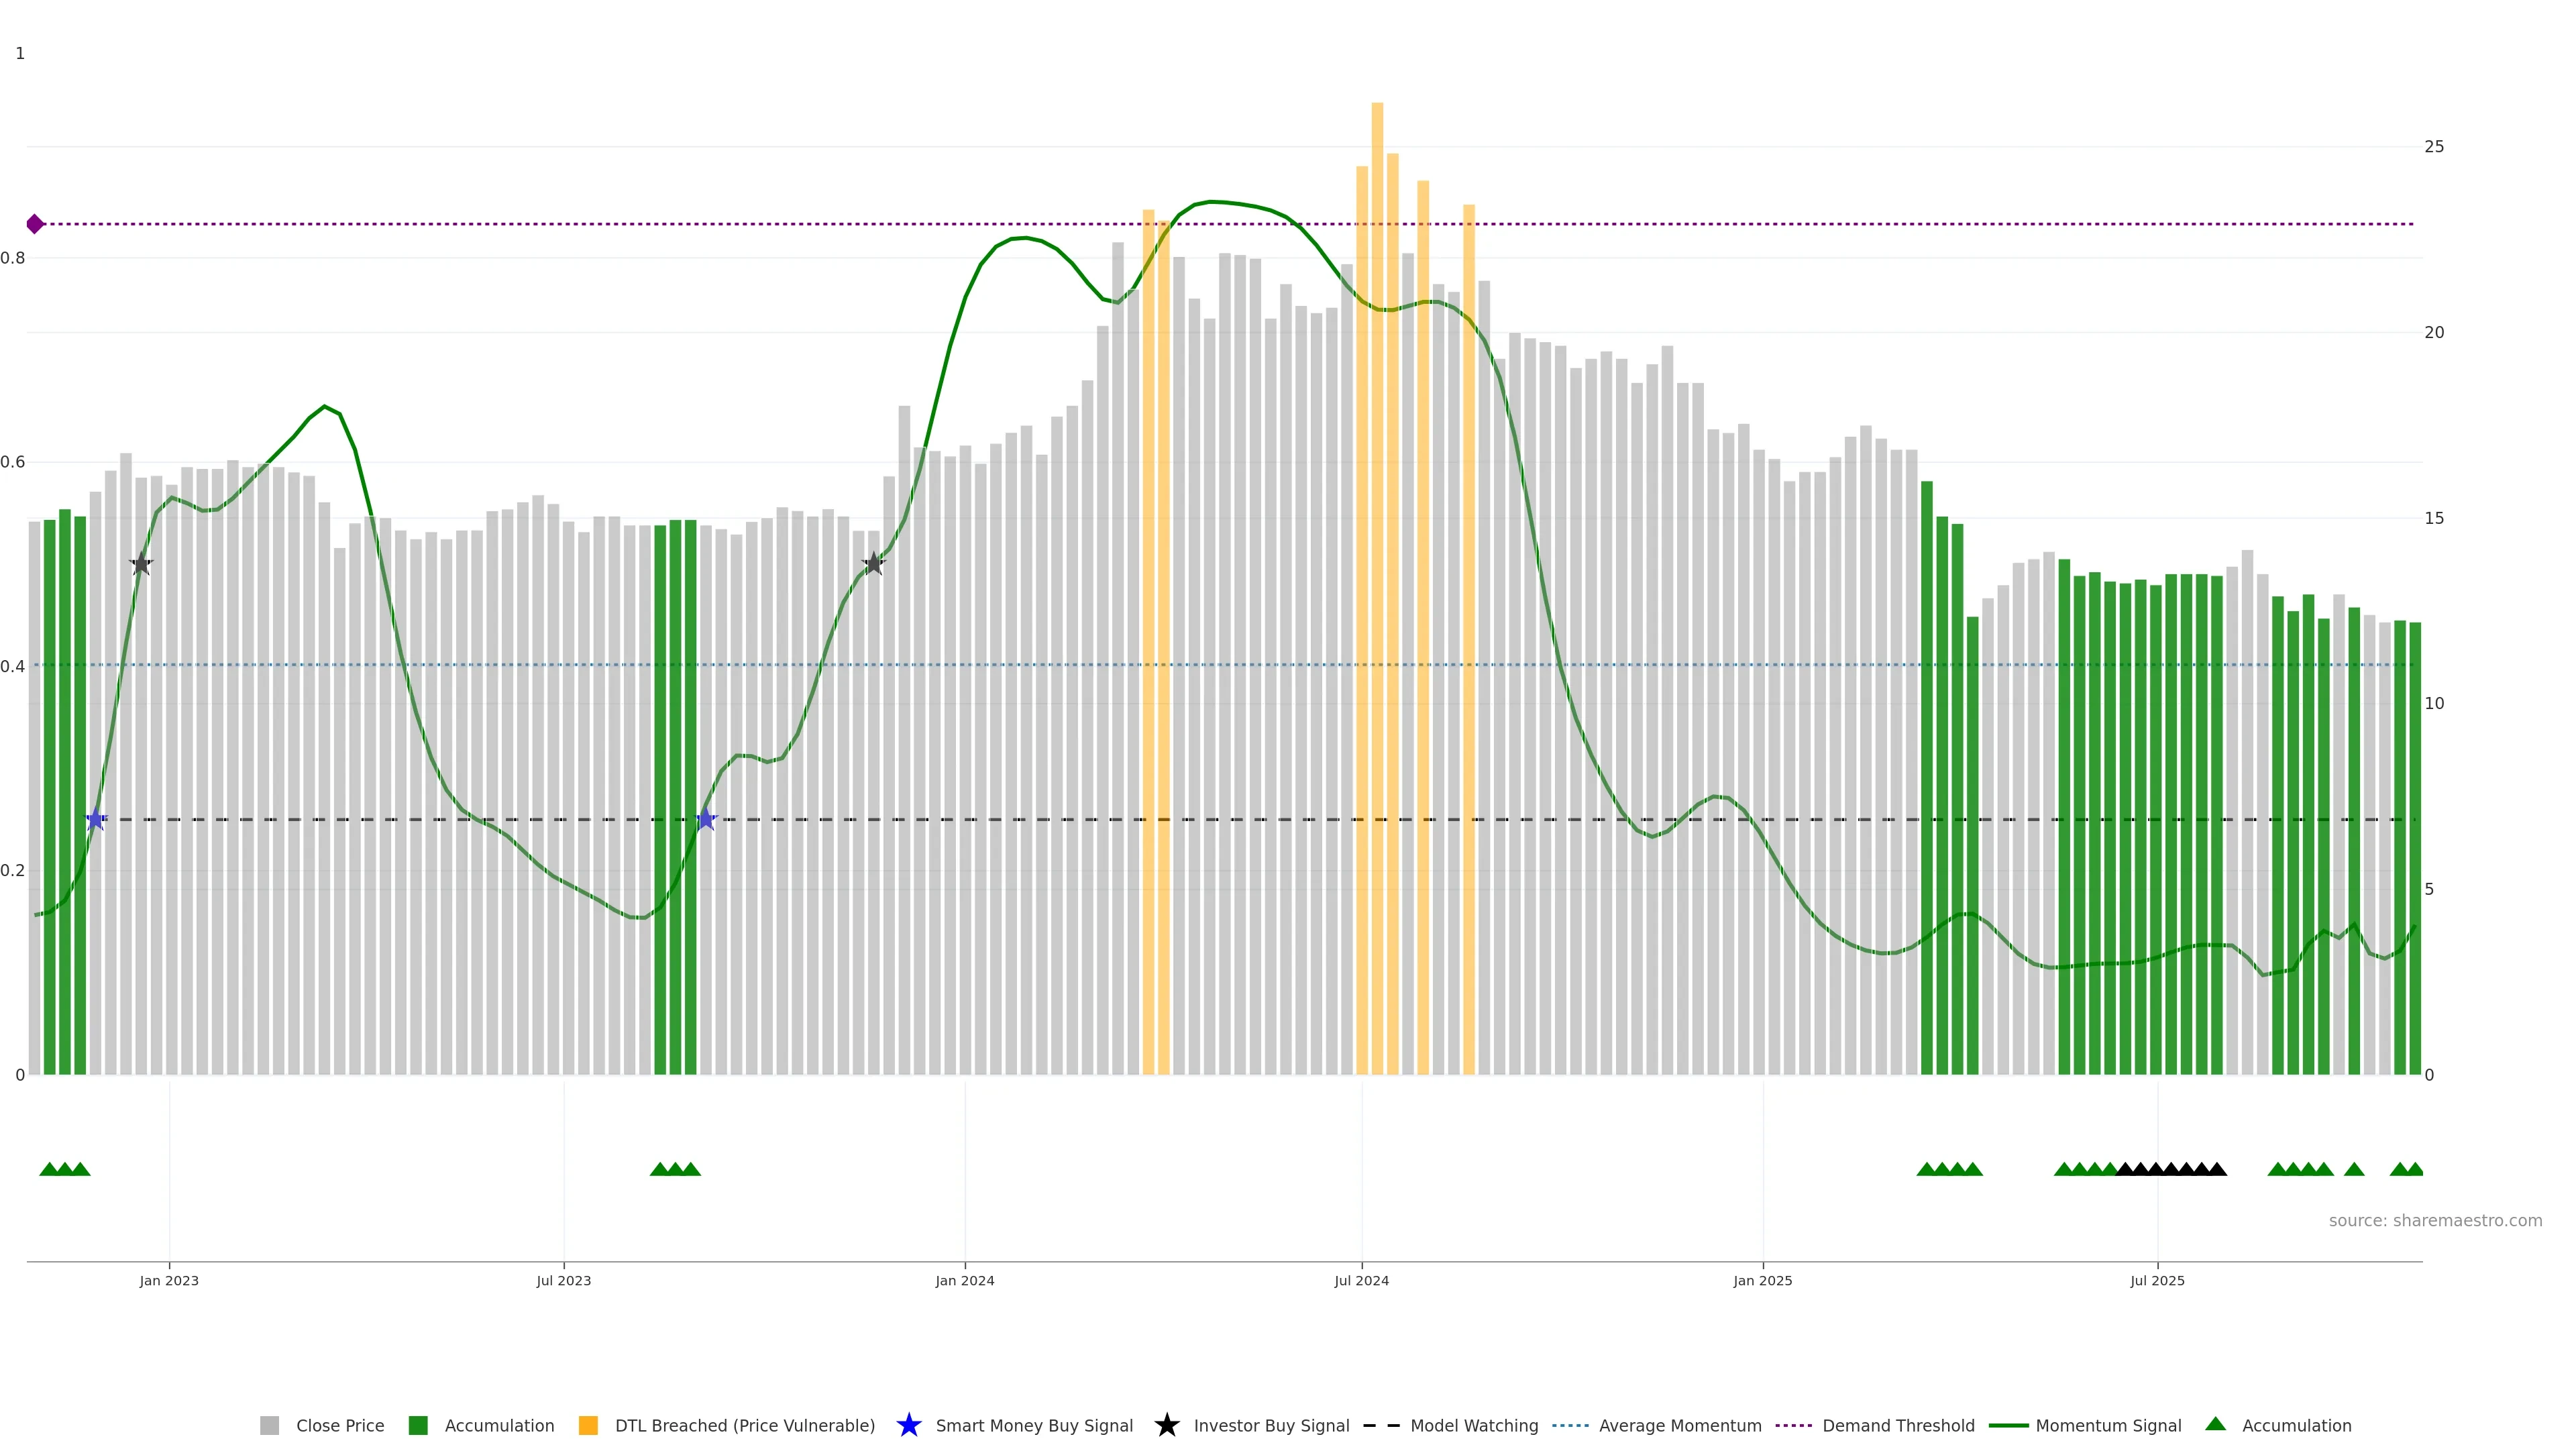This screenshot has width=2576, height=1449.
Task: Click the Jul 2024 axis label
Action: point(1361,1281)
